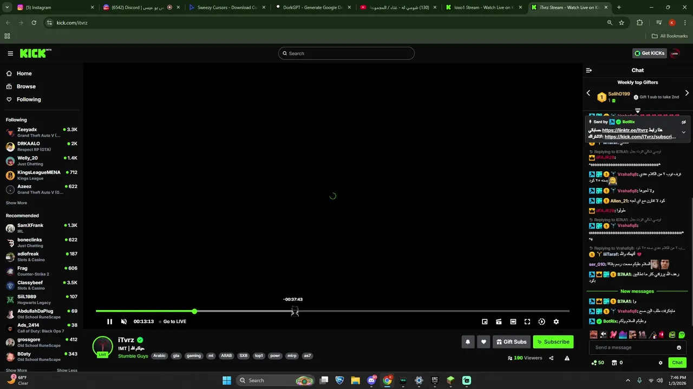The image size is (693, 389).
Task: Open the emoji picker in chat
Action: click(x=679, y=347)
